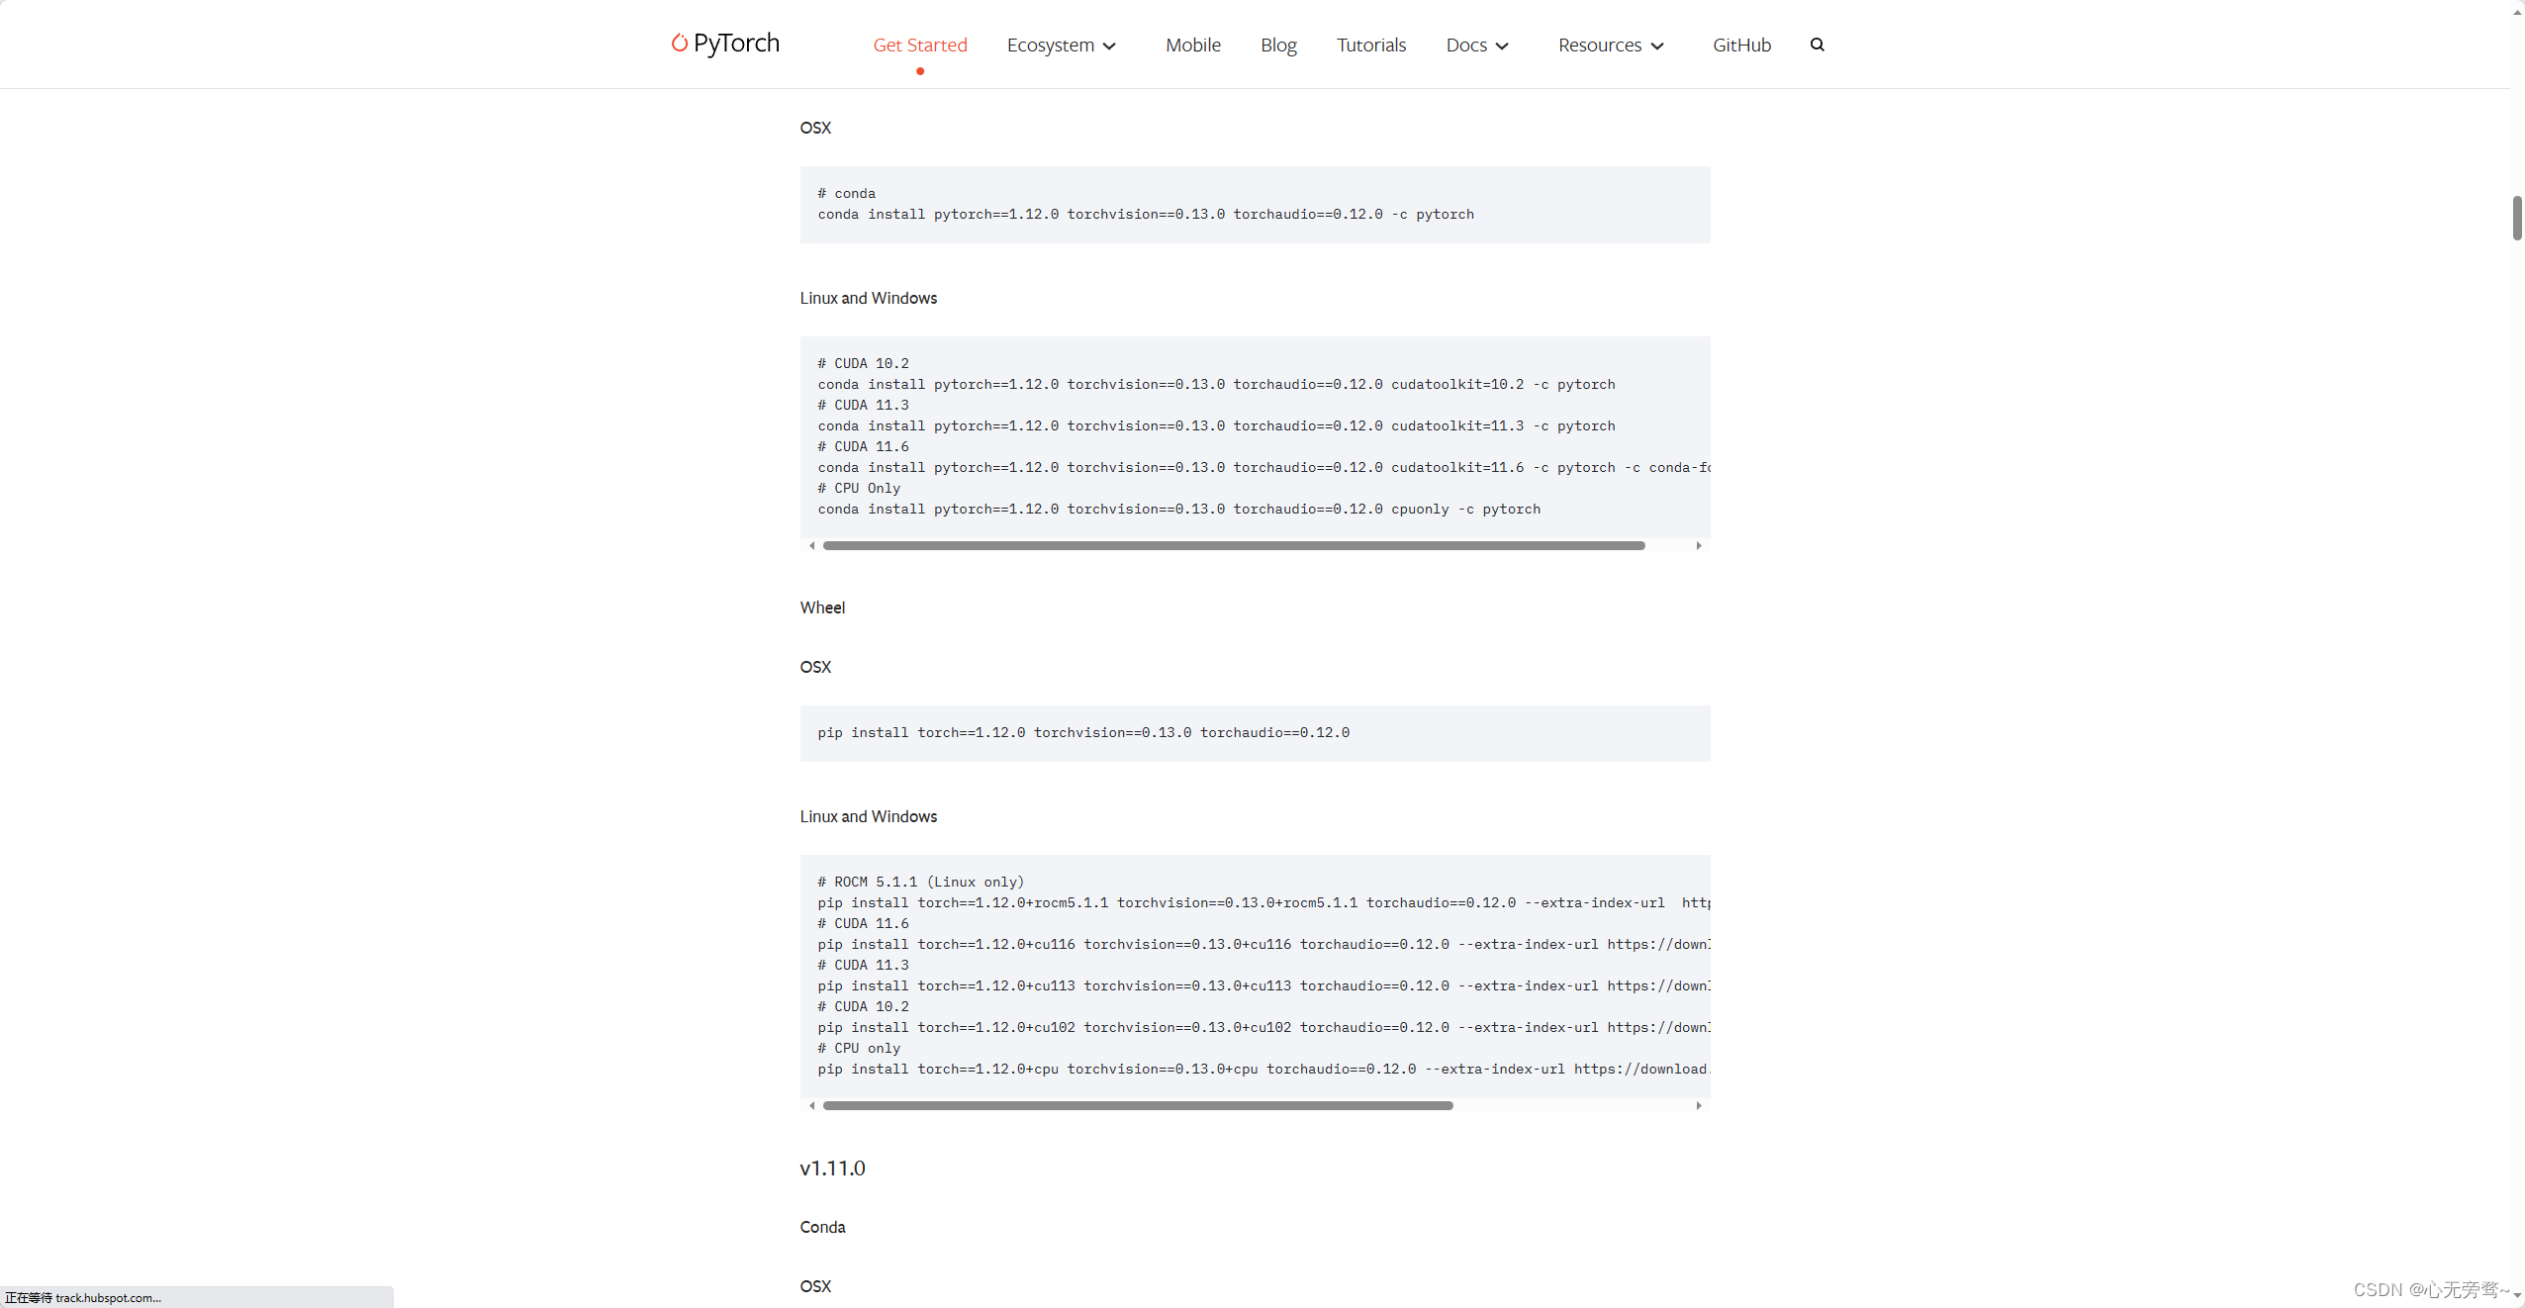Click the conda code block's left scroll arrow
The width and height of the screenshot is (2525, 1308).
812,545
